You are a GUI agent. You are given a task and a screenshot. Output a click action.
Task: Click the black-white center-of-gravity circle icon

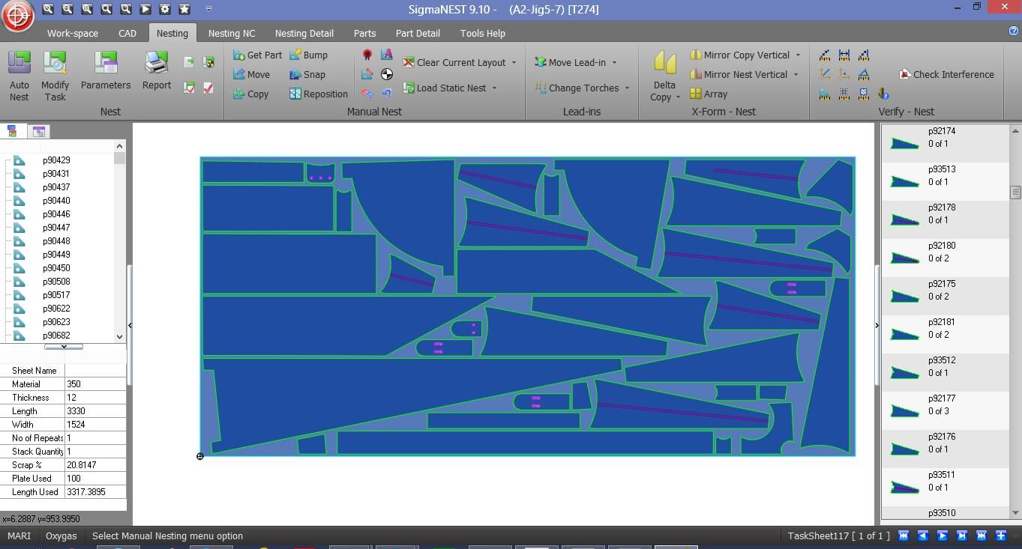387,74
